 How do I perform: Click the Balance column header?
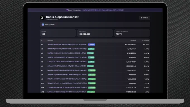[x=133, y=41]
